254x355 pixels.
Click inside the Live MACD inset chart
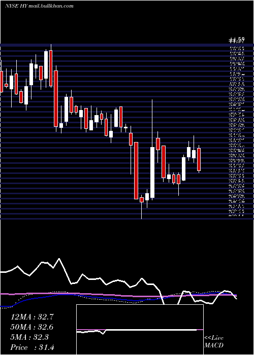point(140,330)
